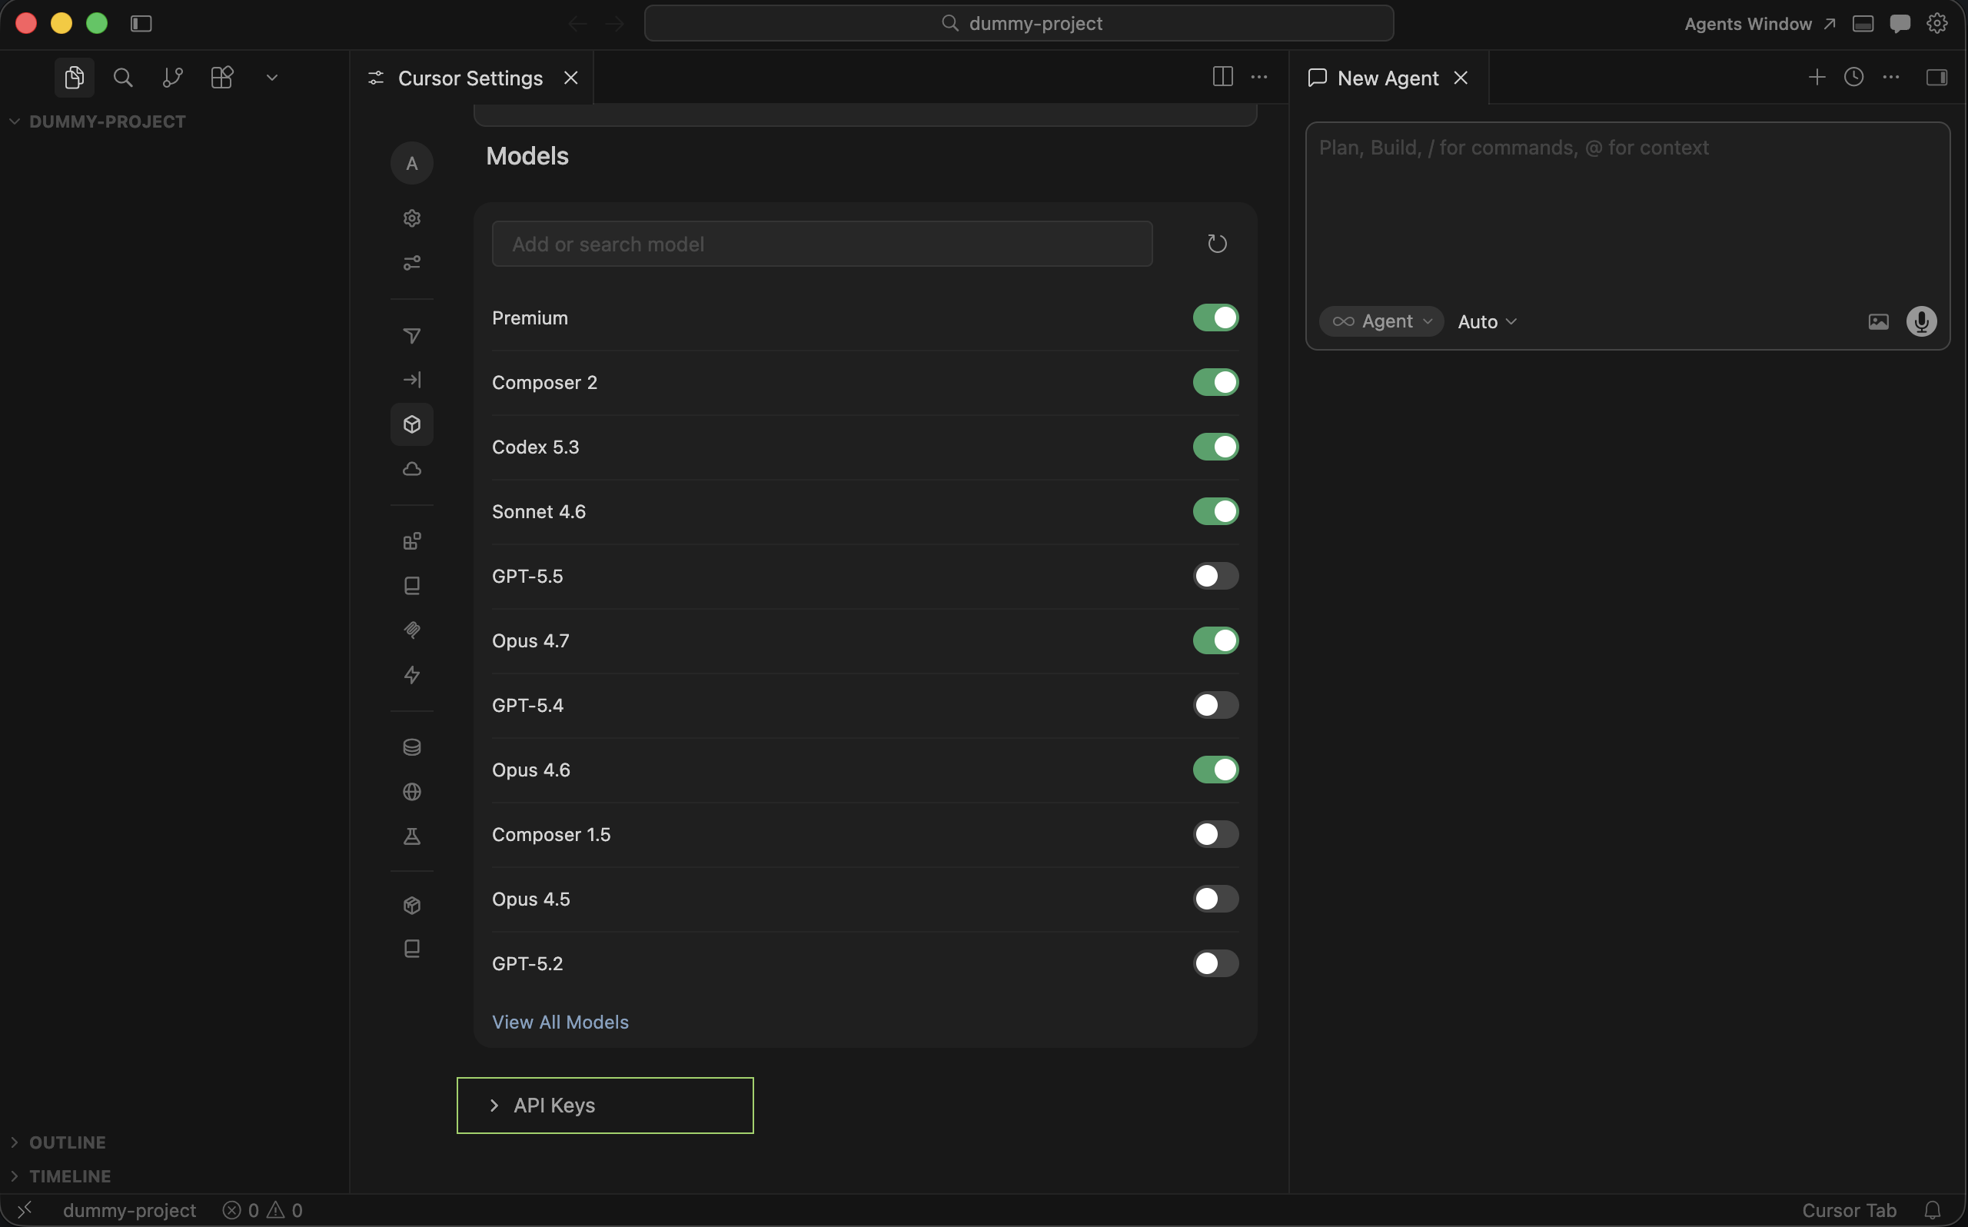Open the General gear settings section
The height and width of the screenshot is (1227, 1968).
412,218
